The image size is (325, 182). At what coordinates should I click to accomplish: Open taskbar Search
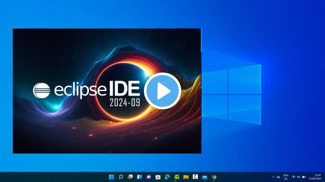121,177
